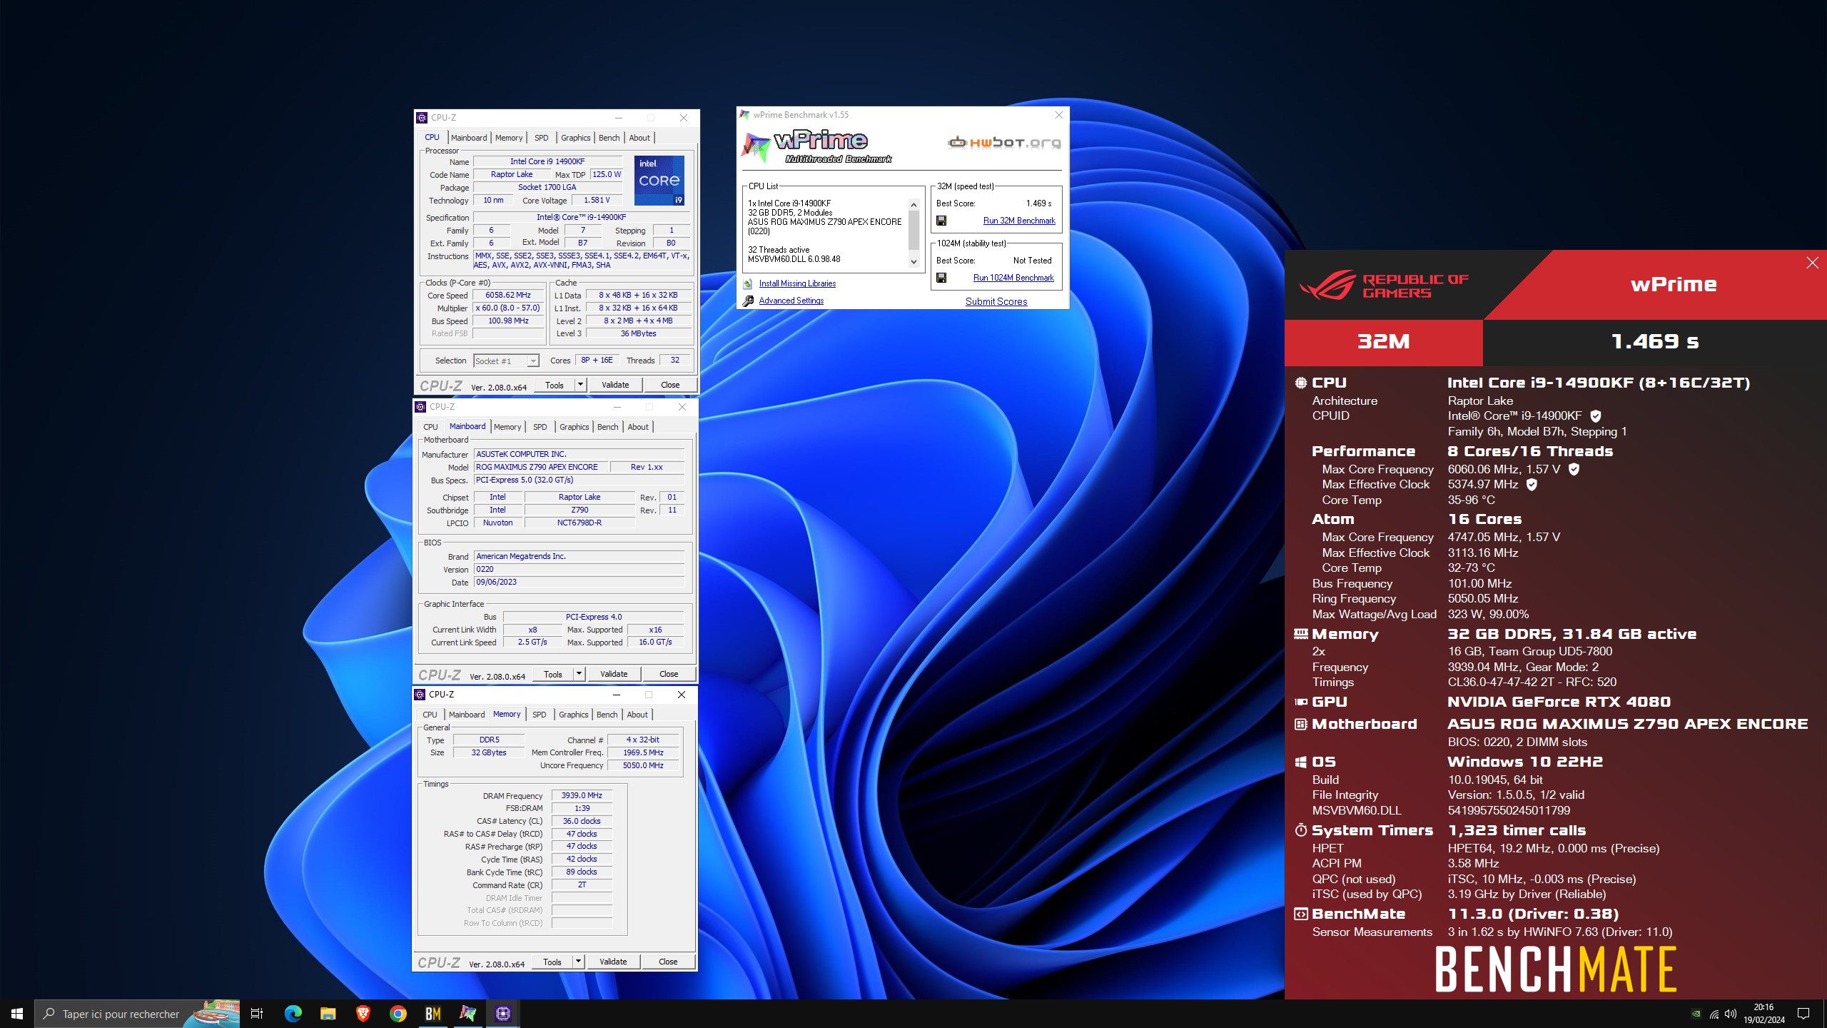Open the volume tray icon

[1731, 1014]
